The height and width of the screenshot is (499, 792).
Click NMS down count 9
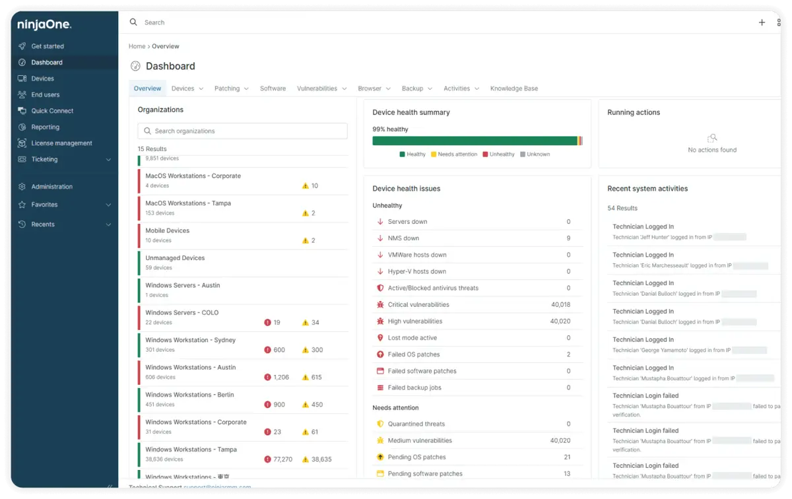click(x=568, y=238)
